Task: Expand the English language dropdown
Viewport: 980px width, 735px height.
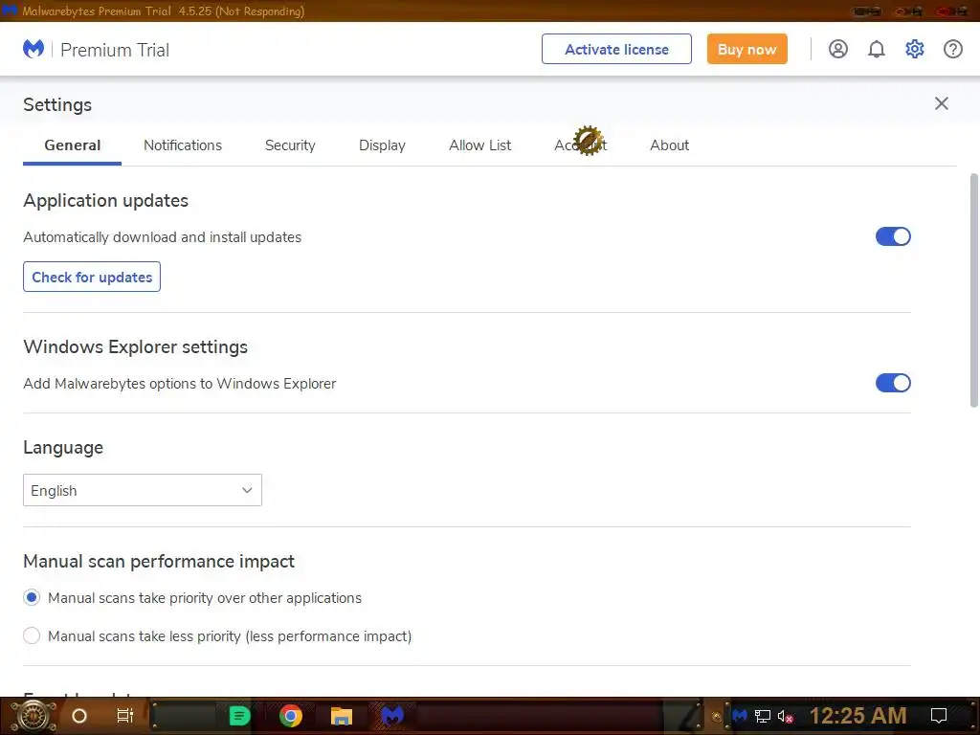Action: [143, 490]
